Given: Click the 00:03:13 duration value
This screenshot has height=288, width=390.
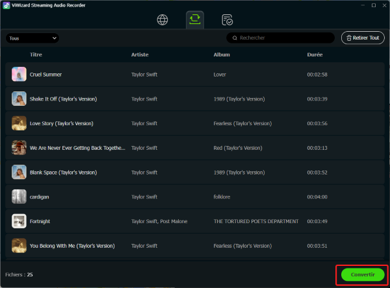Looking at the screenshot, I should pyautogui.click(x=317, y=148).
